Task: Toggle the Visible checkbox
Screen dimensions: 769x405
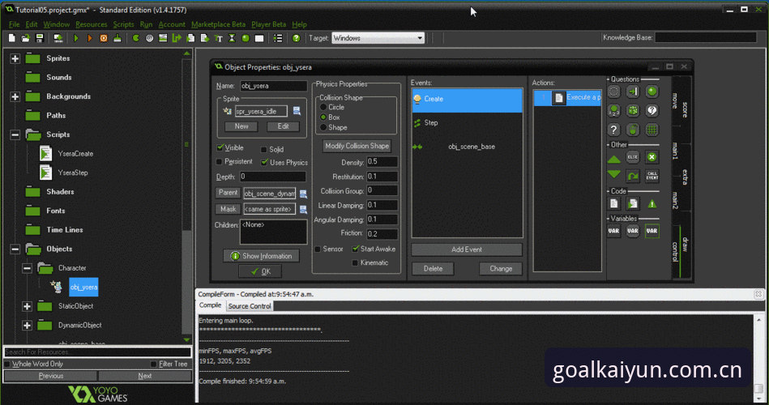Action: (x=220, y=147)
